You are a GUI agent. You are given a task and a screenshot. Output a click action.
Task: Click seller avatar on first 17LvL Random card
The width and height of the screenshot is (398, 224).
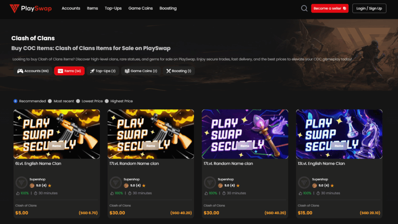tap(116, 182)
